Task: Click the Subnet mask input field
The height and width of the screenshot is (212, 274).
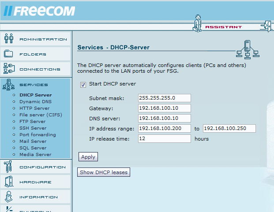Action: pyautogui.click(x=164, y=98)
